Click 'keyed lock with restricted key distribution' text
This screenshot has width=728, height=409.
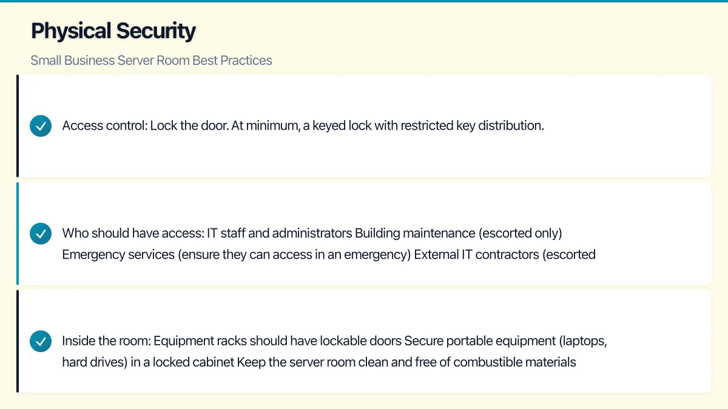pyautogui.click(x=428, y=126)
